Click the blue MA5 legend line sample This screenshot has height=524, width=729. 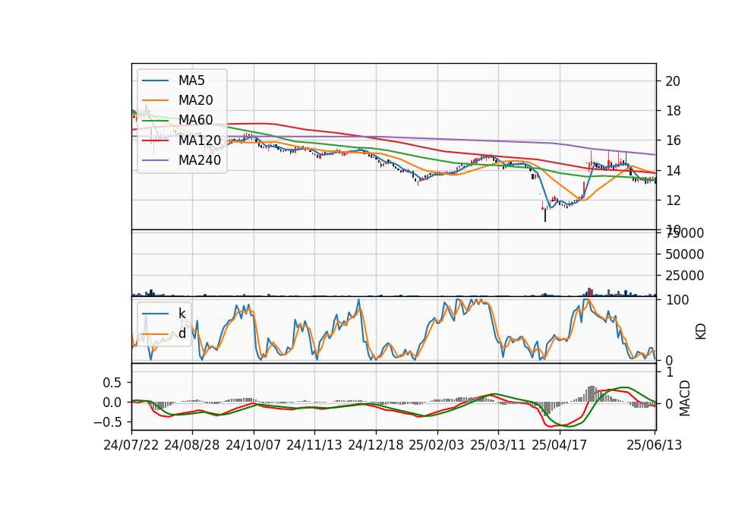tap(155, 81)
